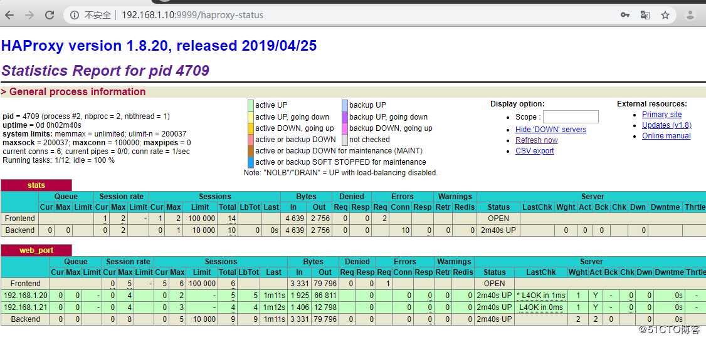The height and width of the screenshot is (340, 706).
Task: Click web_port Frontend bytes in 3 331
Action: pyautogui.click(x=299, y=284)
